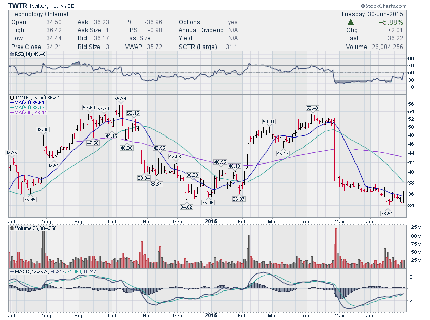Click the 50.01 price label
430x320 pixels.
[x=269, y=122]
